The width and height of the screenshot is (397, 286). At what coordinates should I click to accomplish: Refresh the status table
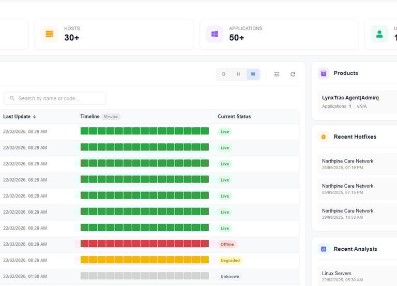pyautogui.click(x=293, y=74)
